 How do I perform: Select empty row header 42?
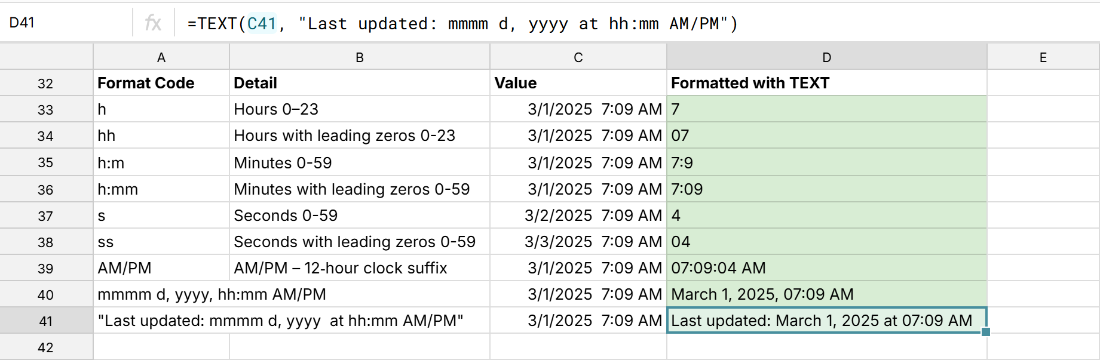(46, 346)
